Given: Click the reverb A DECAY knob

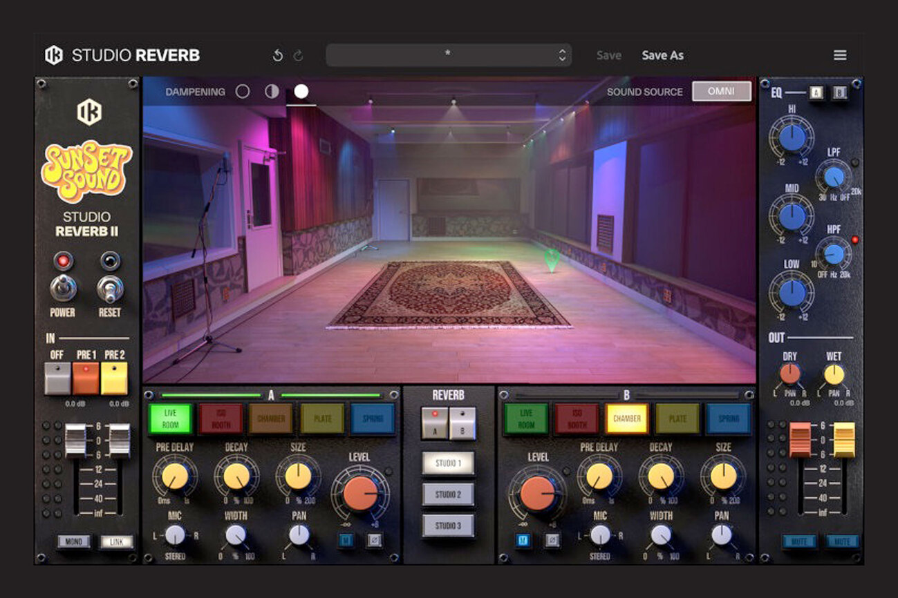Looking at the screenshot, I should 236,476.
